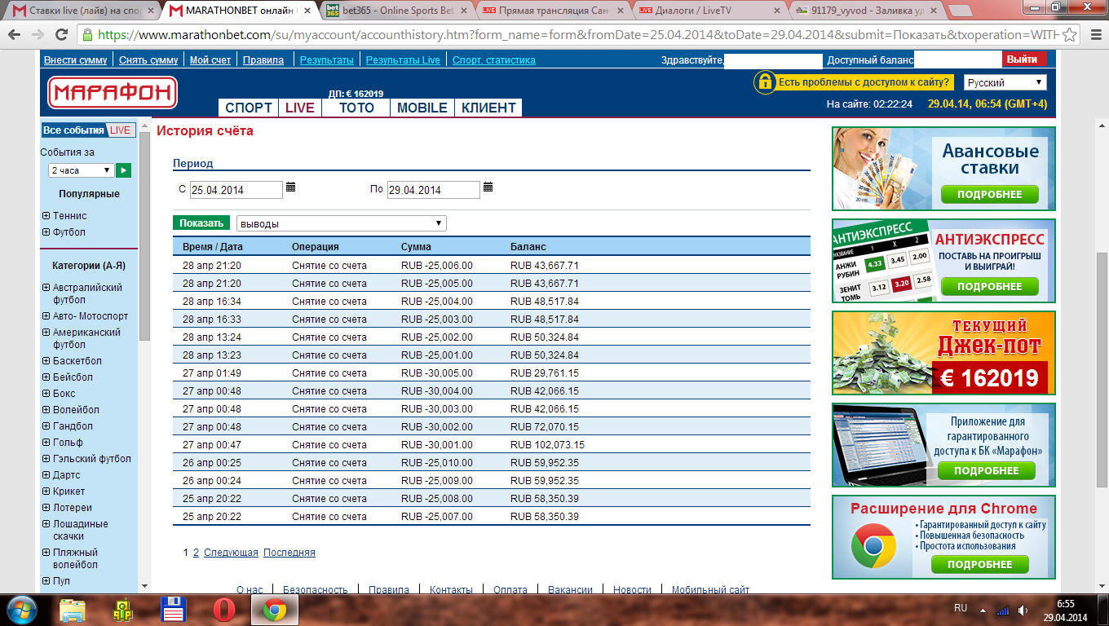Viewport: 1109px width, 626px height.
Task: Open the 2 часа events period dropdown
Action: [x=81, y=170]
